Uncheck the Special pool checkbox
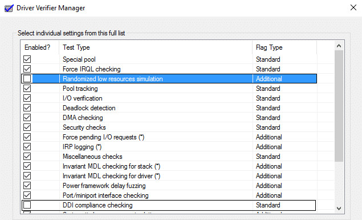The width and height of the screenshot is (362, 220). pyautogui.click(x=27, y=59)
